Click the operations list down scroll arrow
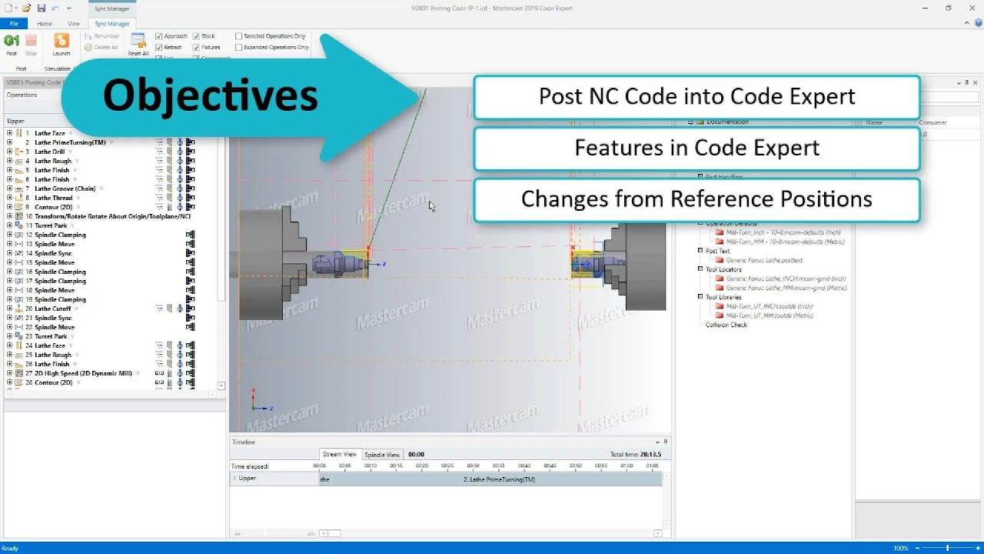The height and width of the screenshot is (554, 984). (x=221, y=385)
